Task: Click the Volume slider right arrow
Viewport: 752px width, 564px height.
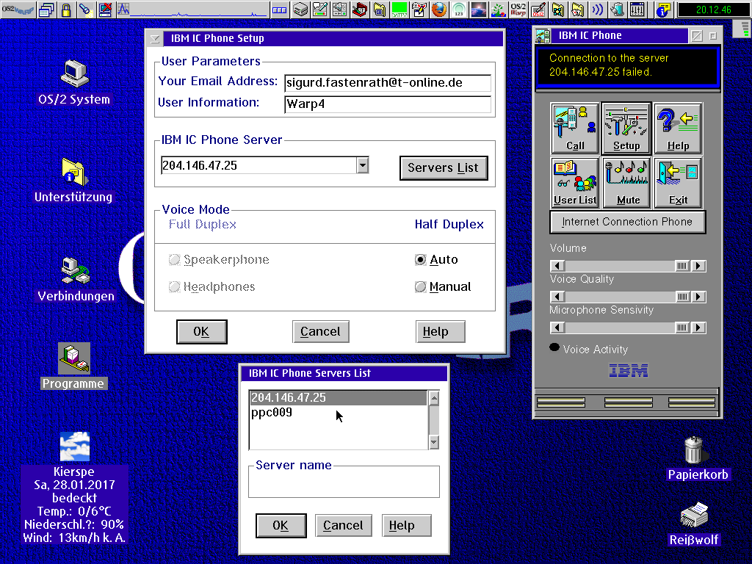Action: click(698, 266)
